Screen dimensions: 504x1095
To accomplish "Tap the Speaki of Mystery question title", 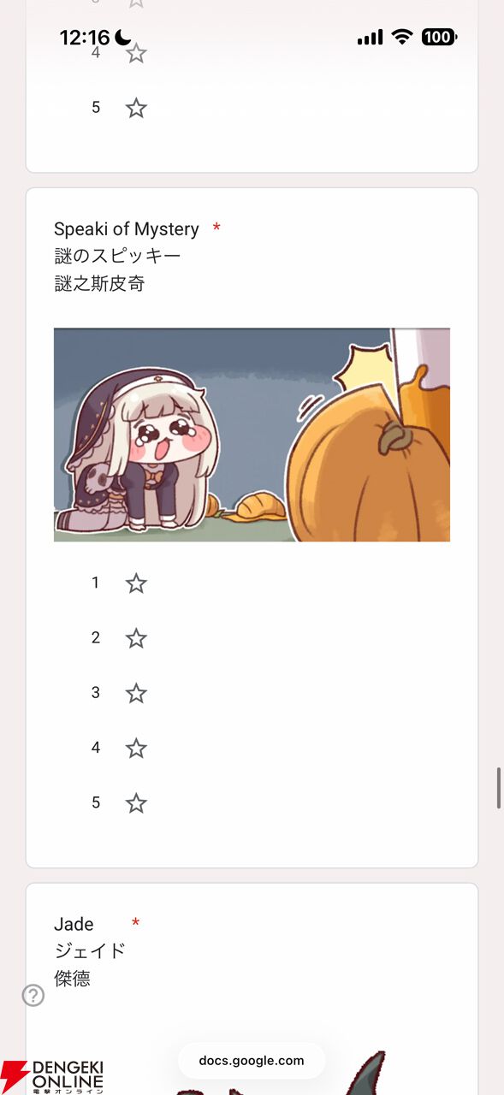I will pos(127,229).
